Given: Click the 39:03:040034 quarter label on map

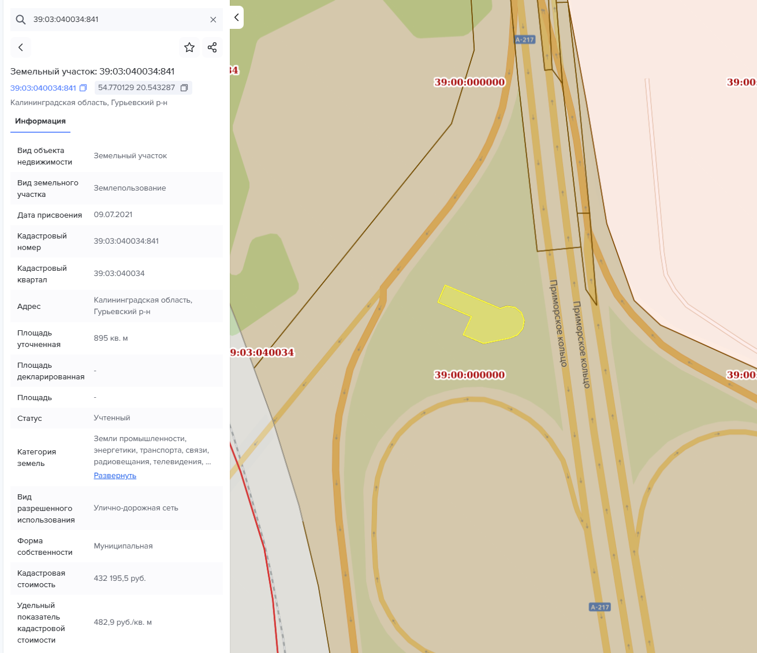Looking at the screenshot, I should click(x=263, y=352).
